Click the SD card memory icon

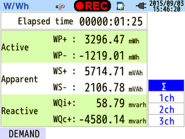[x=121, y=6]
